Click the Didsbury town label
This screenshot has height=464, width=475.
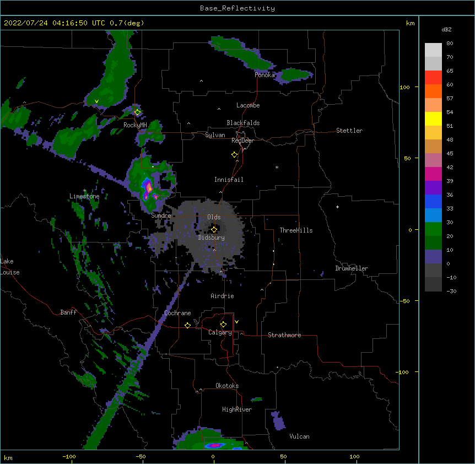coord(212,238)
